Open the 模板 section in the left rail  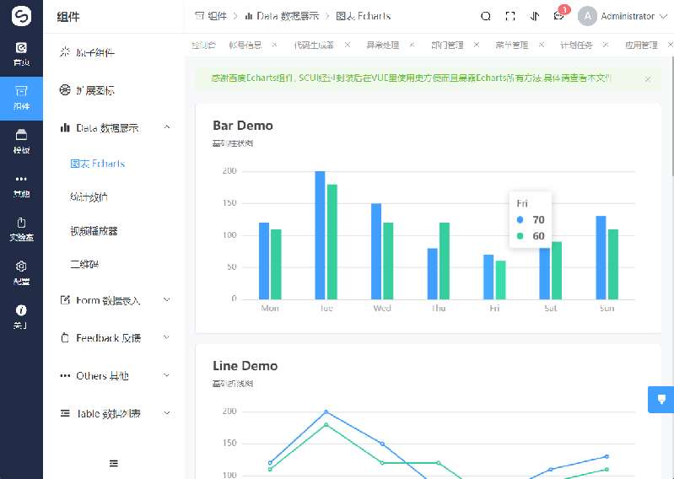coord(21,140)
